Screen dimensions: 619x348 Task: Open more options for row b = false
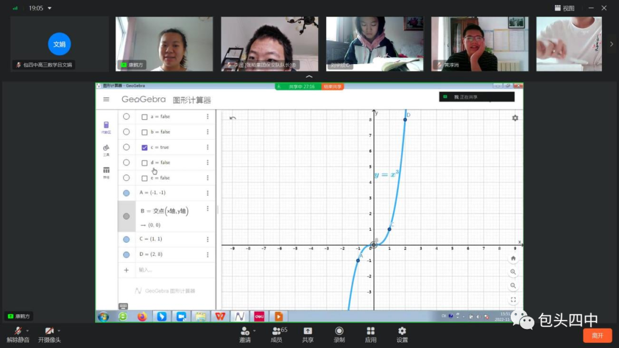tap(207, 132)
